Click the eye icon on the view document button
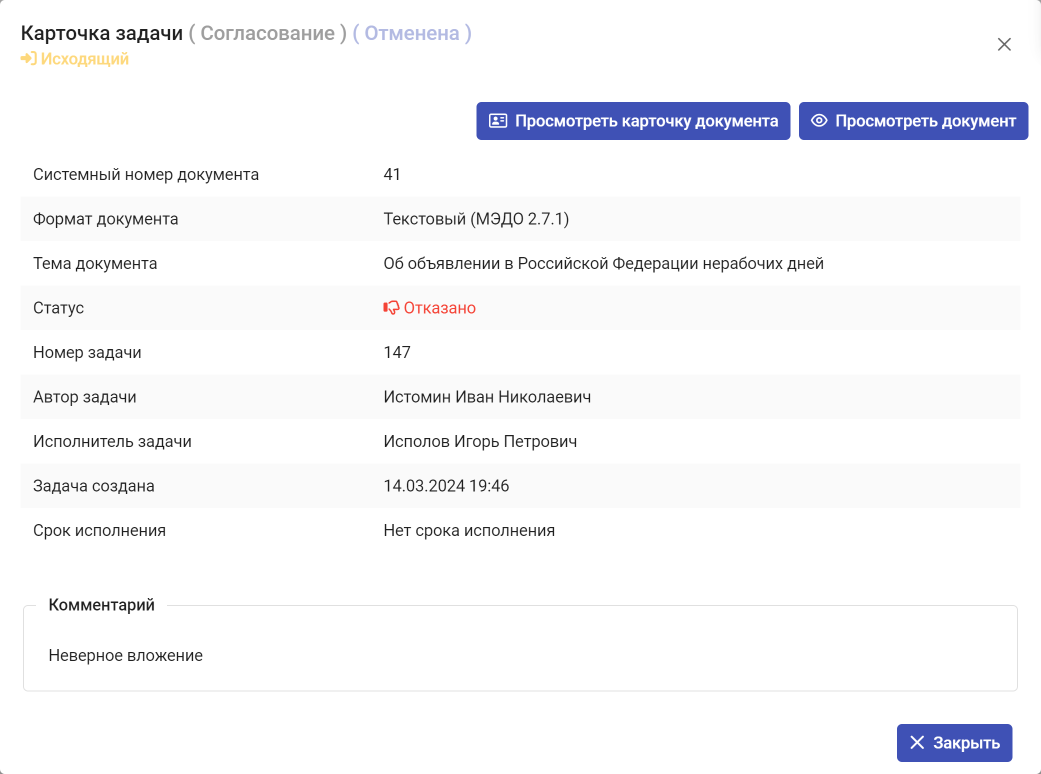 pos(819,120)
